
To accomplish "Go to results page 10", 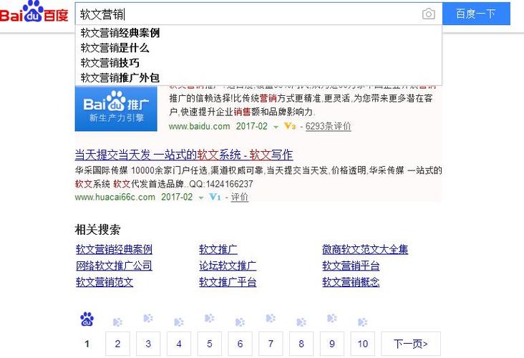I will coord(363,344).
